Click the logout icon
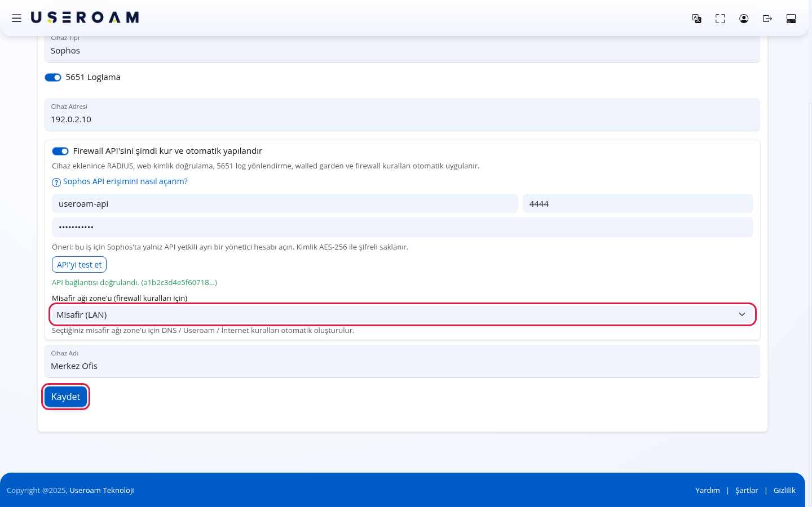 click(767, 19)
